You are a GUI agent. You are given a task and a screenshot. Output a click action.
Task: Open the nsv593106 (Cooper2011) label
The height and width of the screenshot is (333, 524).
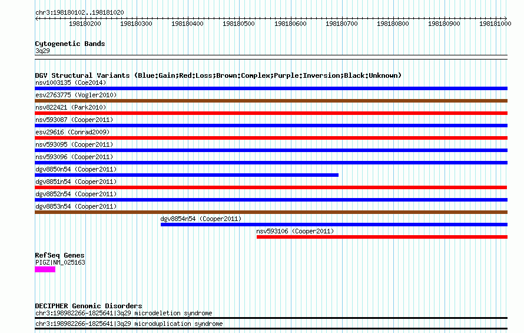click(295, 231)
